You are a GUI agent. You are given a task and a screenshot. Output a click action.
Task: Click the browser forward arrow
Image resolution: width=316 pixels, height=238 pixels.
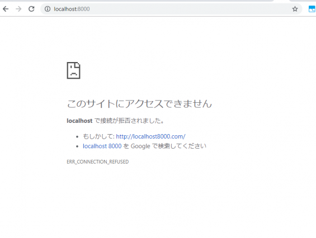[18, 9]
